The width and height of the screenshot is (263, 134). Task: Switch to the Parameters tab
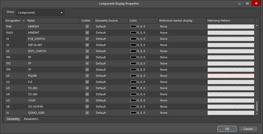(31, 119)
